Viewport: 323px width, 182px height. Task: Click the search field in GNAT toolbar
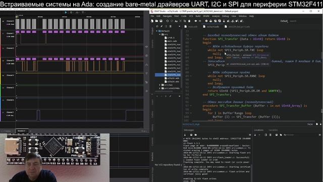click(x=305, y=21)
